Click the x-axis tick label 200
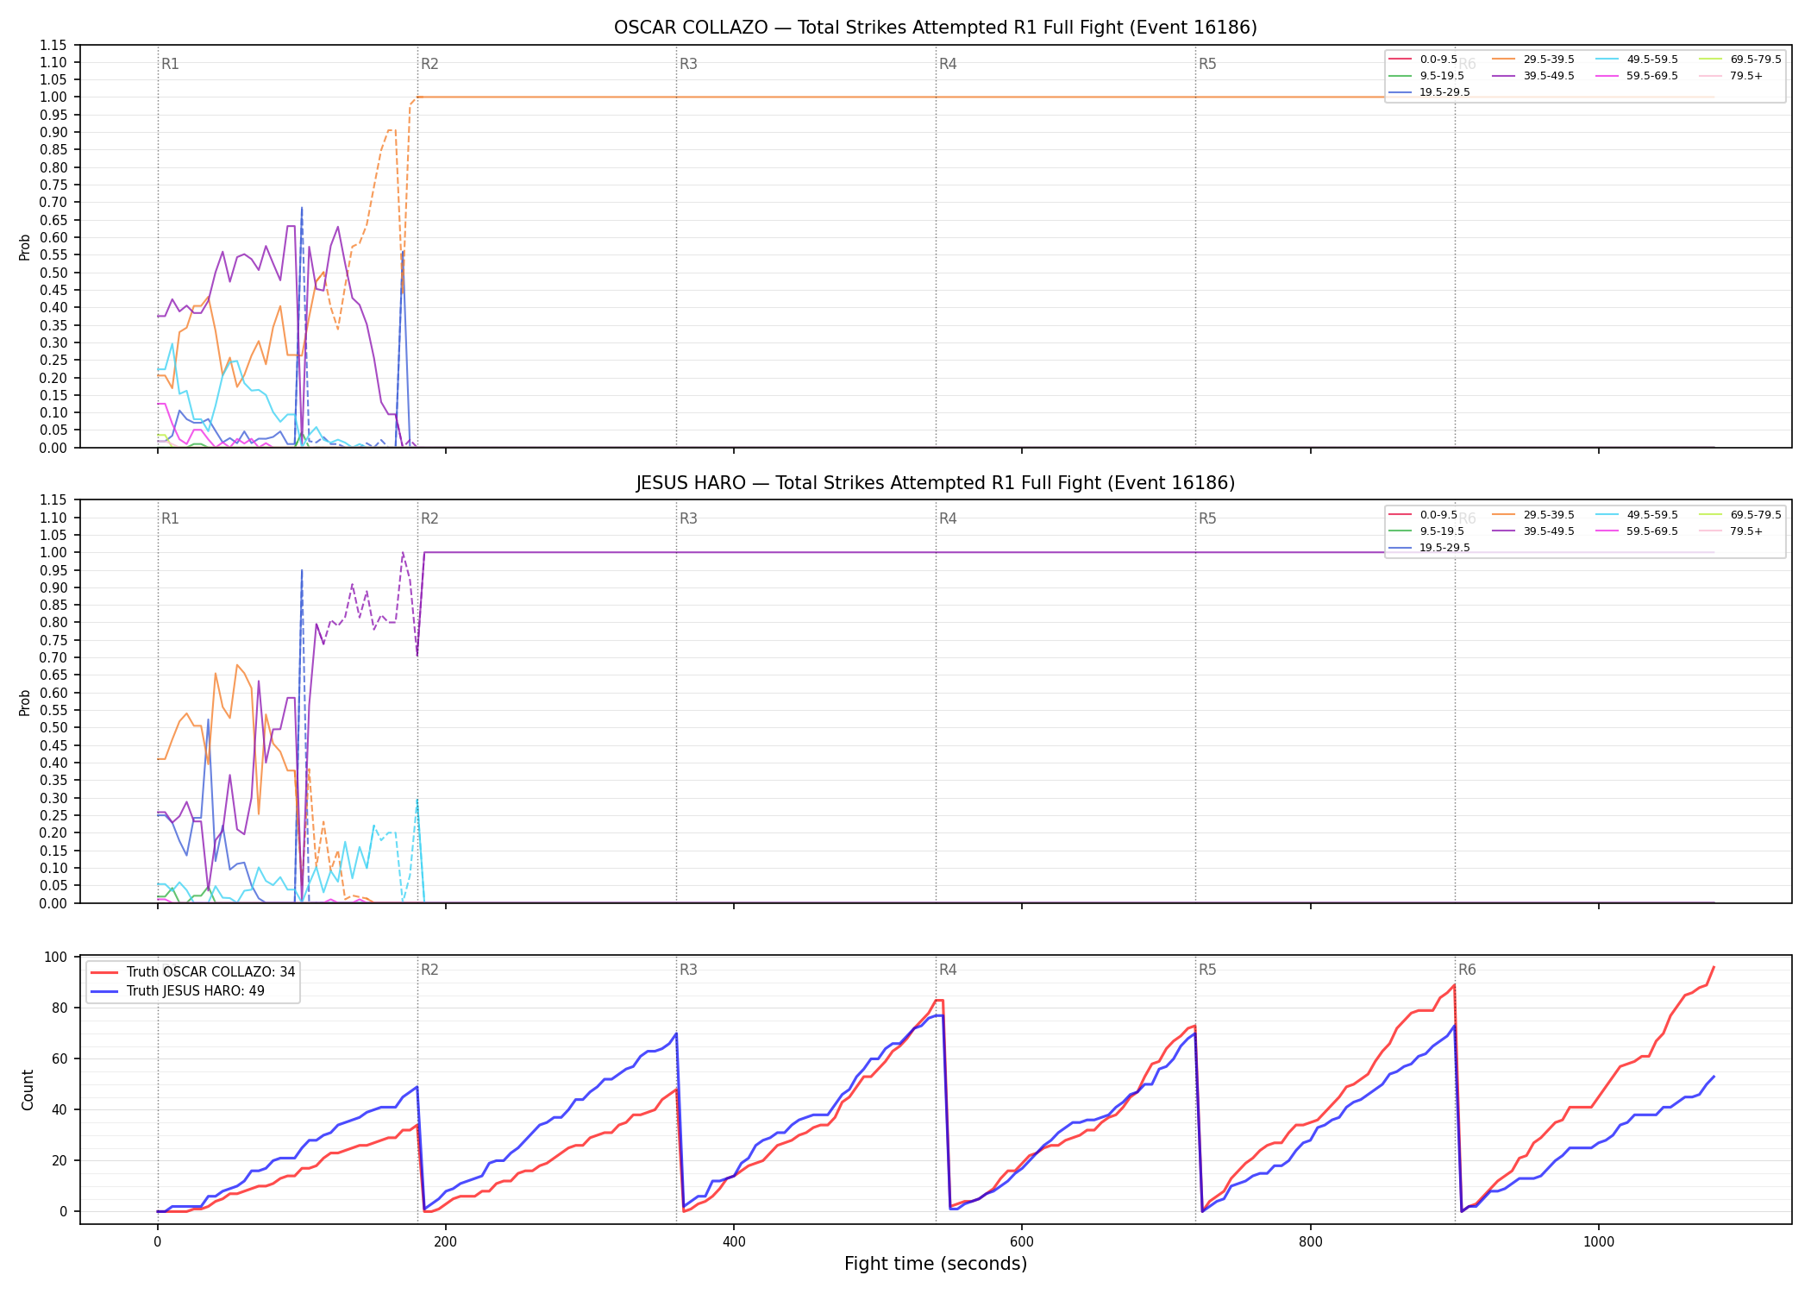Viewport: 1811px width, 1294px height. tap(446, 1242)
